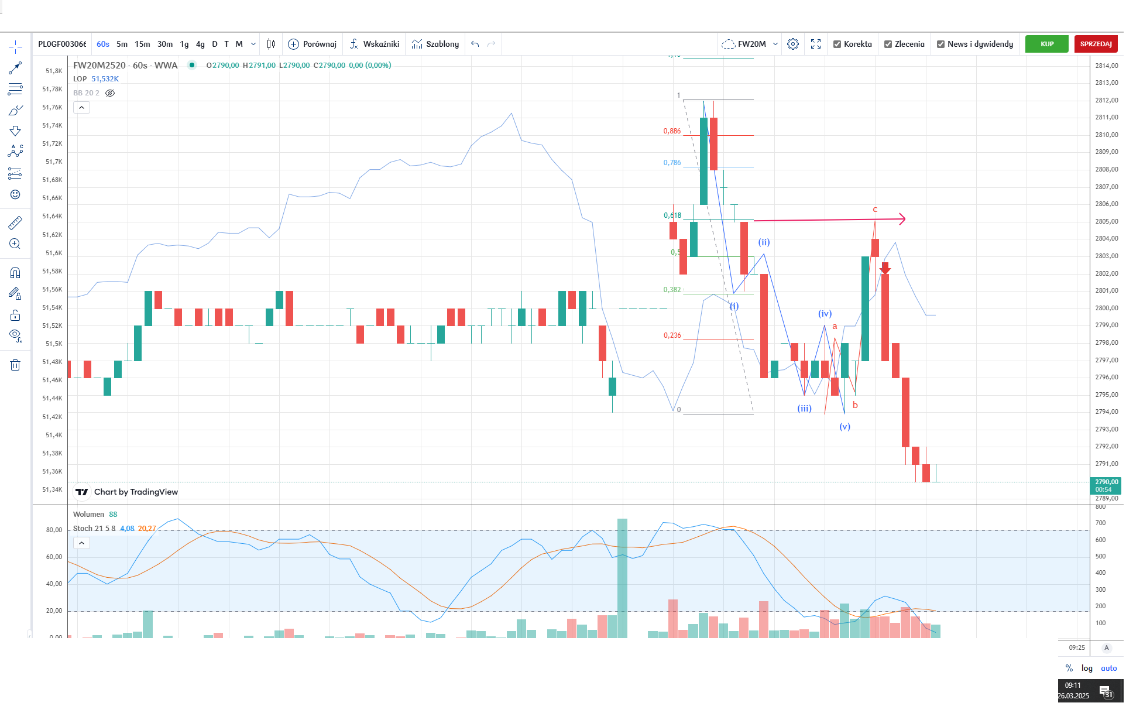Screen dimensions: 1126x713
Task: Toggle the Korekta checkbox
Action: [837, 44]
